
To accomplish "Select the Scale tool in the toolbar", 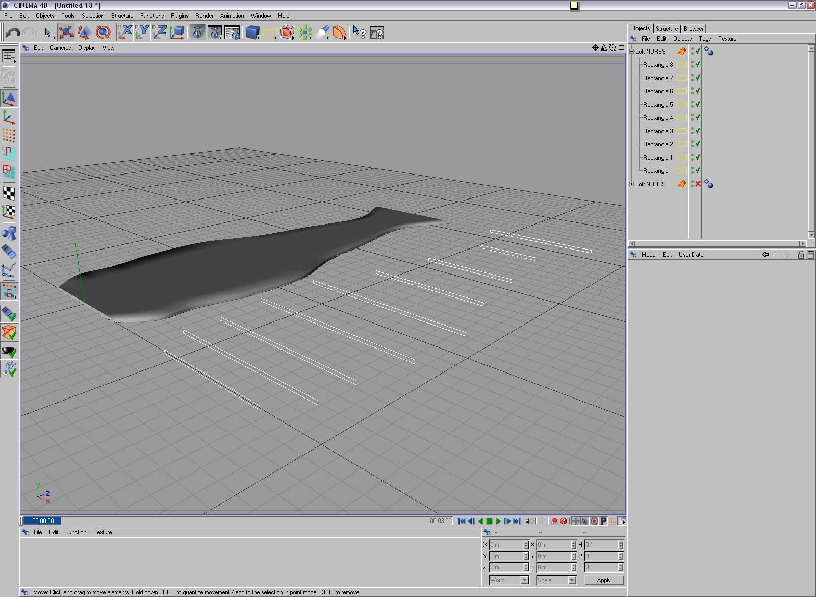I will coord(84,33).
